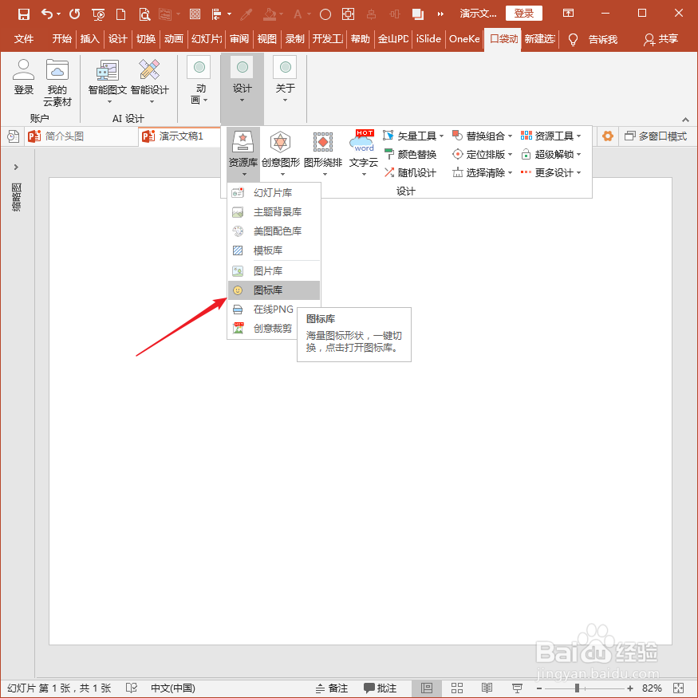Toggle 多窗口模式 multi-window mode
This screenshot has width=698, height=698.
pos(655,136)
